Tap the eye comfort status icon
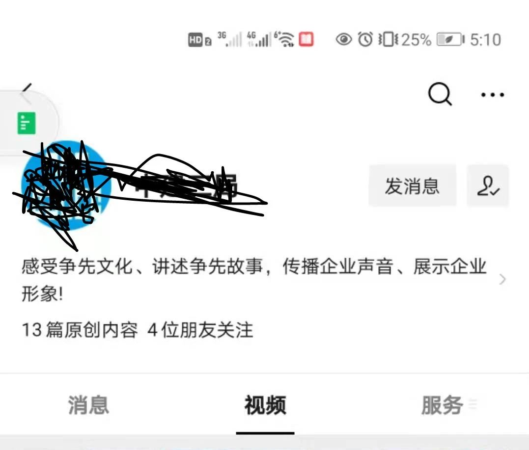Screen dimensions: 529x450 pyautogui.click(x=344, y=39)
